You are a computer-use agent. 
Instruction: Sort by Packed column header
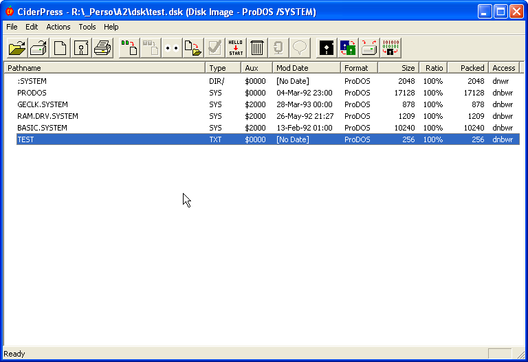click(x=468, y=68)
